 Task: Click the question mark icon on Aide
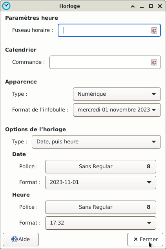click(15, 239)
